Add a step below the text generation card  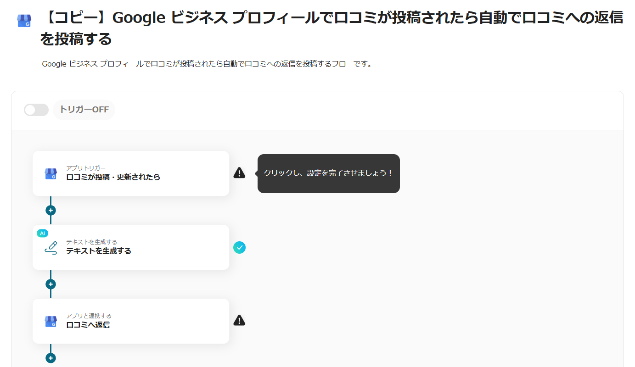coord(51,284)
